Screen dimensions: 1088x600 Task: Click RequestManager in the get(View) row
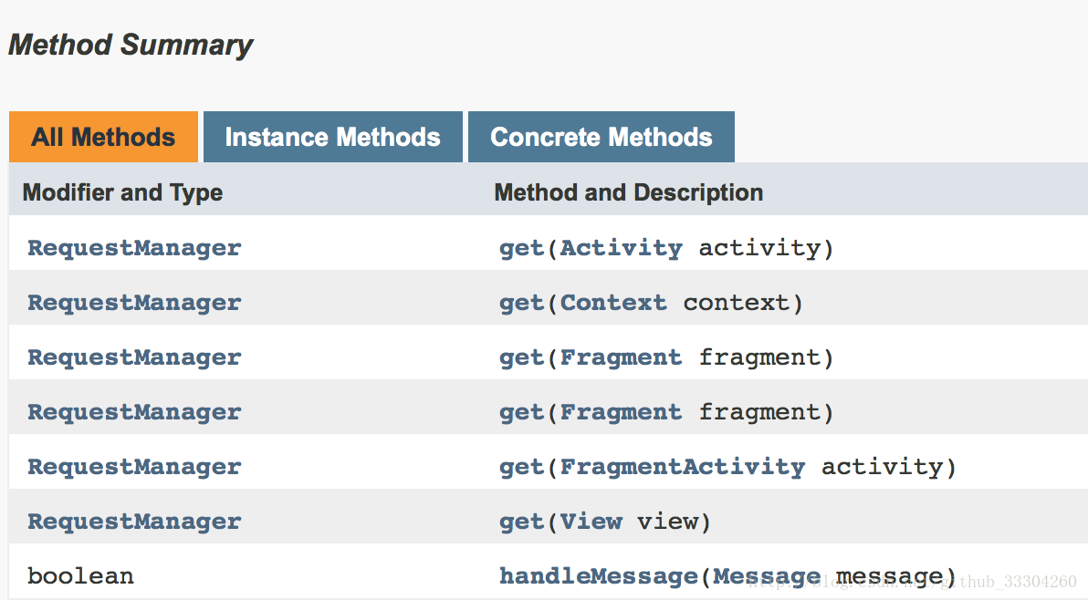(134, 522)
